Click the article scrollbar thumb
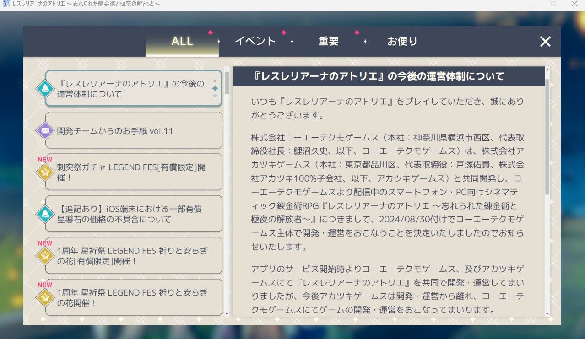The height and width of the screenshot is (339, 585). coord(547,136)
